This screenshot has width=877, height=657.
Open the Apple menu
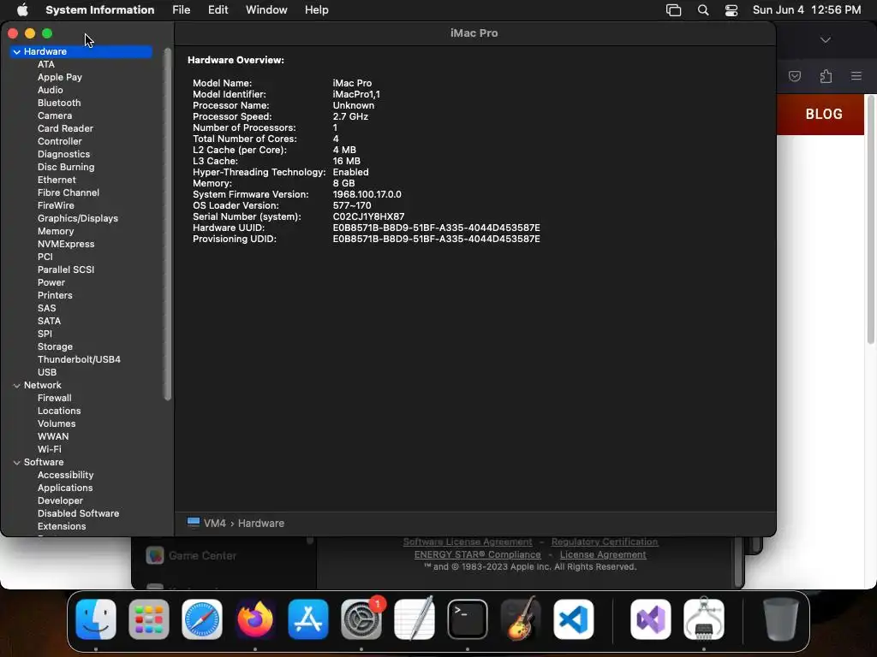[22, 10]
